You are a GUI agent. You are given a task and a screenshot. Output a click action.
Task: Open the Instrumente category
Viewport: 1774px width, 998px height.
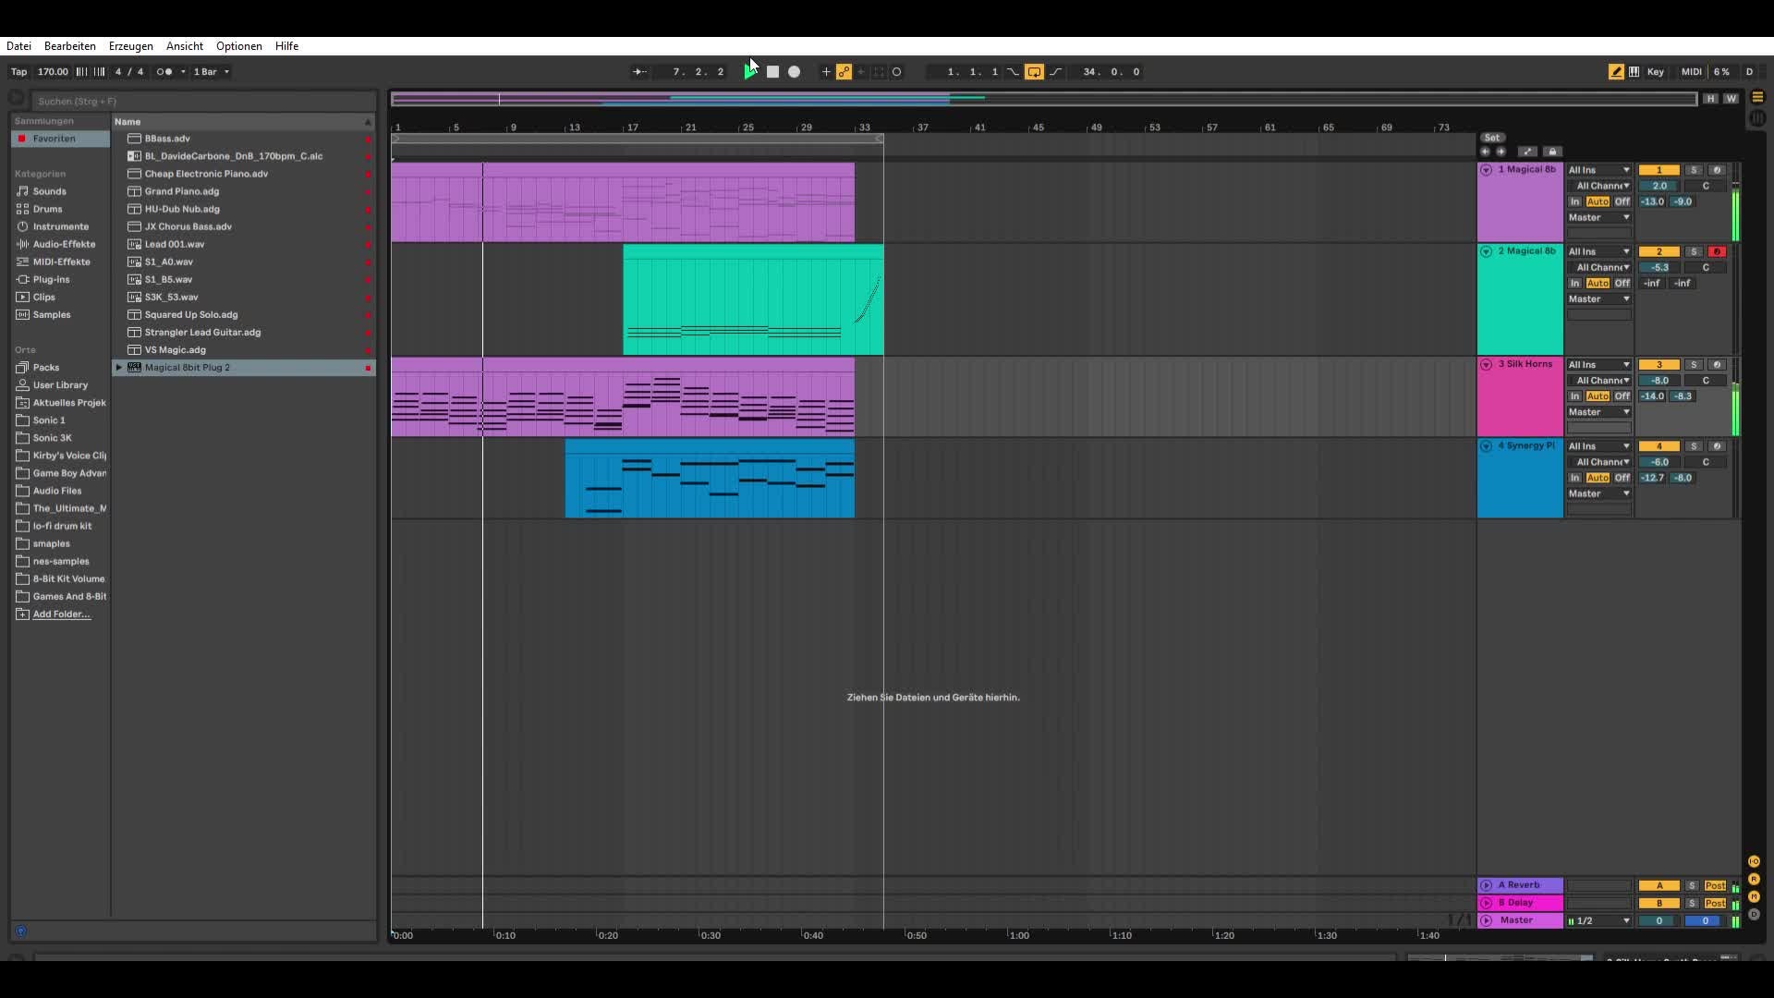pyautogui.click(x=61, y=226)
